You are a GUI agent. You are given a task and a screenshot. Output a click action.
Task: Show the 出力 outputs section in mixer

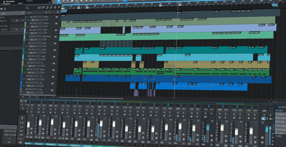tap(21, 131)
